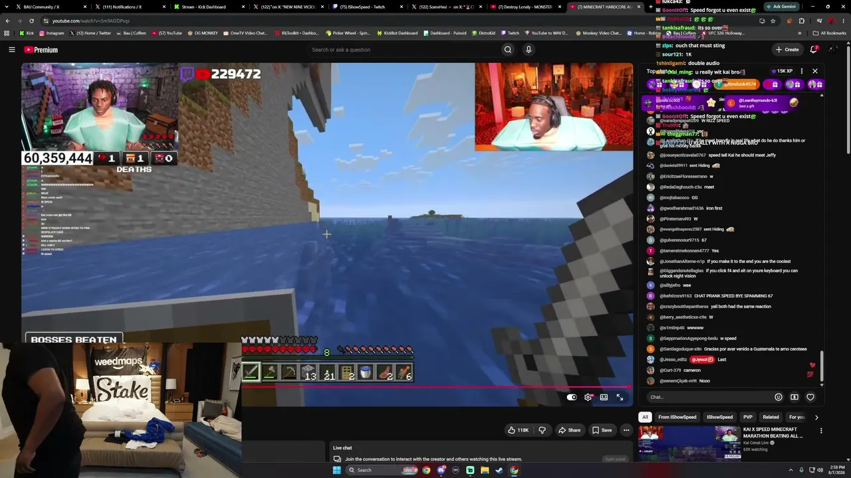Share this video
The width and height of the screenshot is (851, 478).
coord(569,430)
